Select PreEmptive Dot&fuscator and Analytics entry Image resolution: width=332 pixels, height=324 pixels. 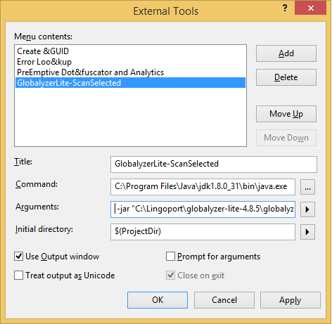(x=130, y=72)
